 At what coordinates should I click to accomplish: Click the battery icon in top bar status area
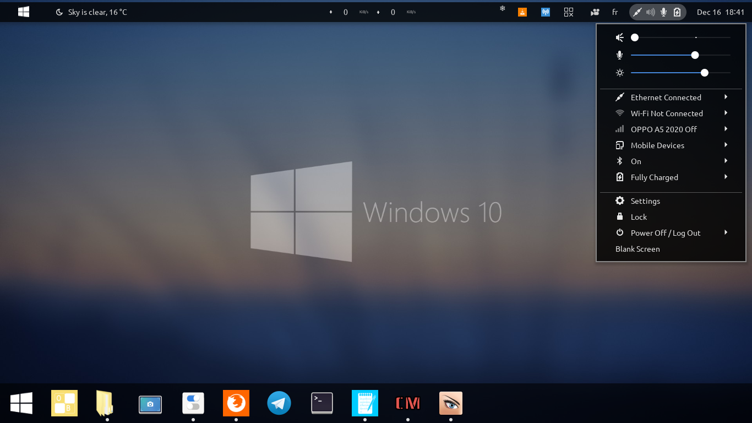[x=677, y=12]
